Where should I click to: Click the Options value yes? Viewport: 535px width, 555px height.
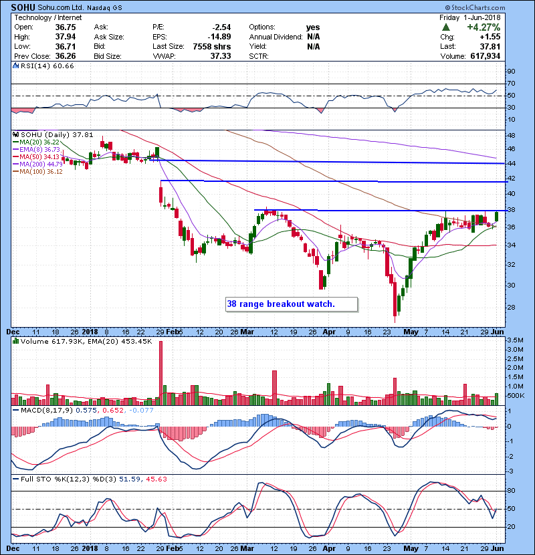click(x=313, y=27)
